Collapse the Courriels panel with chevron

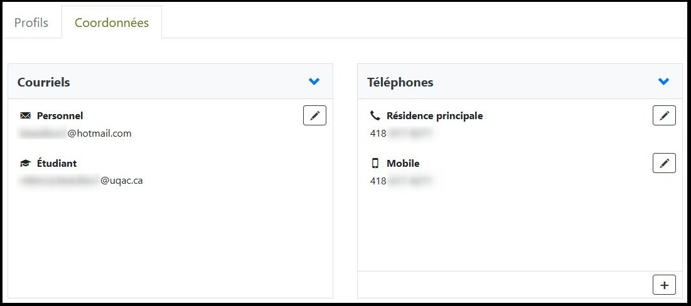pos(314,82)
